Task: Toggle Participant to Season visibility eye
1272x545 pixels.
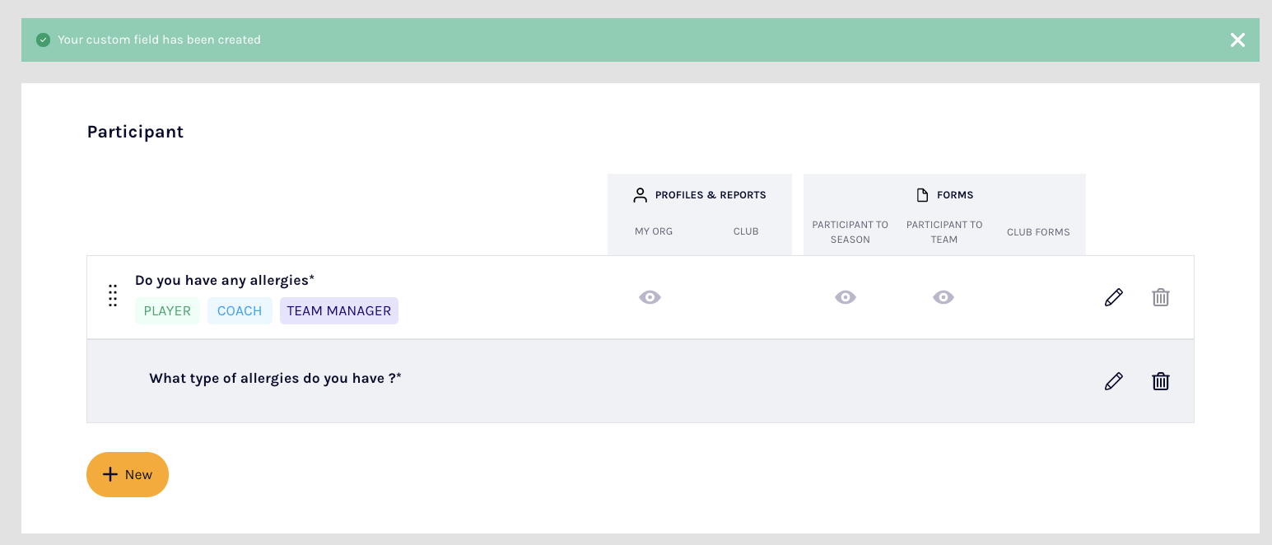Action: [x=846, y=297]
